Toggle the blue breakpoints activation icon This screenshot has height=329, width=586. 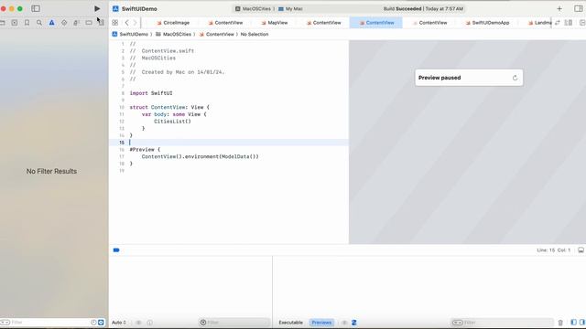pos(116,249)
